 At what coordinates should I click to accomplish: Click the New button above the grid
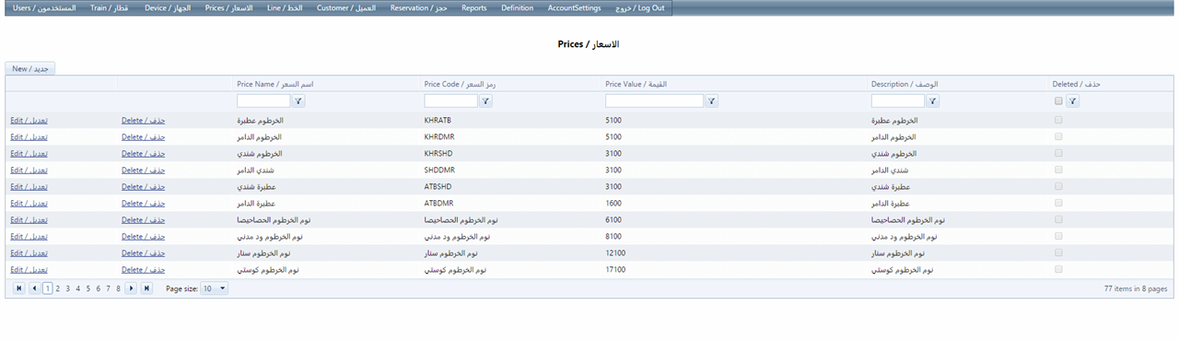pos(30,68)
